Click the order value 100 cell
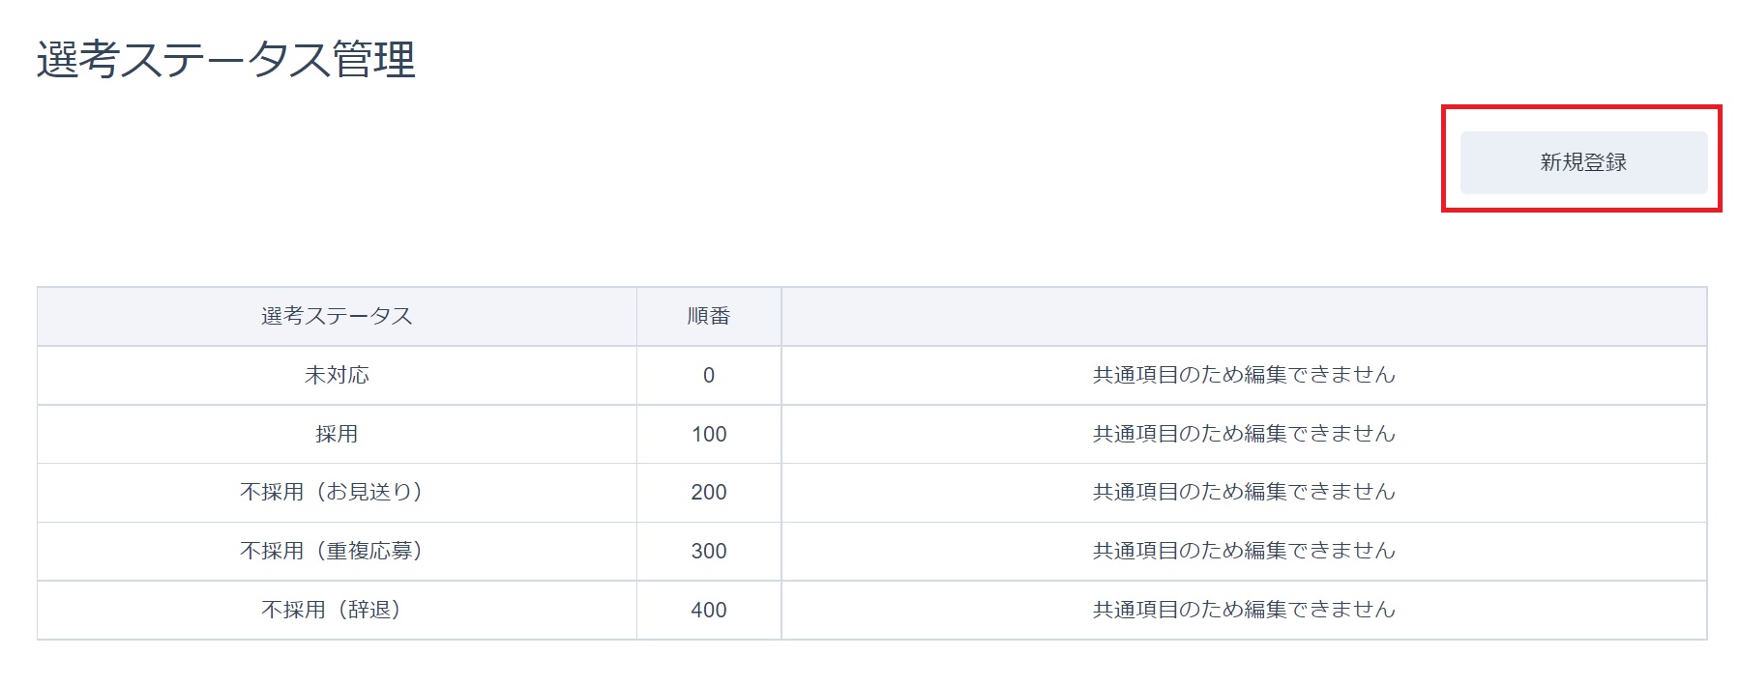 [x=708, y=434]
